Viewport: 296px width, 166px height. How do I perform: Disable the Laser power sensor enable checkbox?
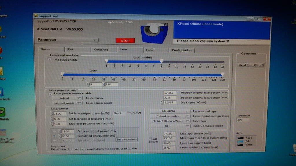pos(50,93)
